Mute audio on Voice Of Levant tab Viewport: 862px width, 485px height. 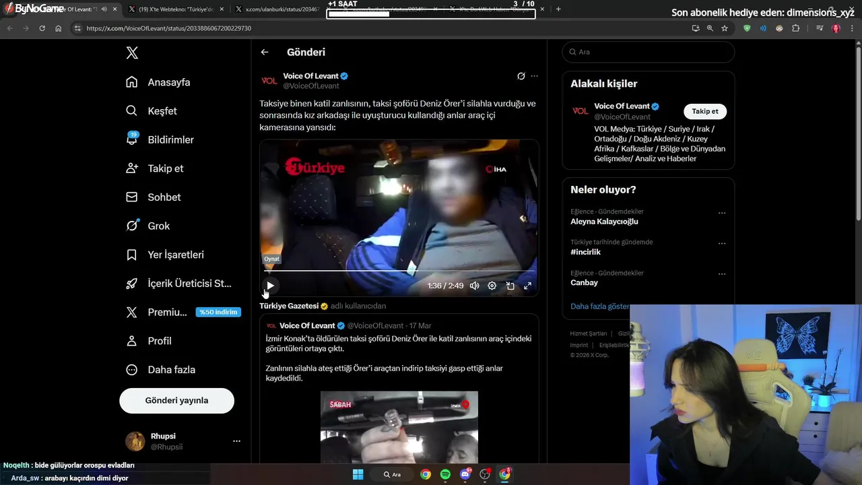point(104,9)
